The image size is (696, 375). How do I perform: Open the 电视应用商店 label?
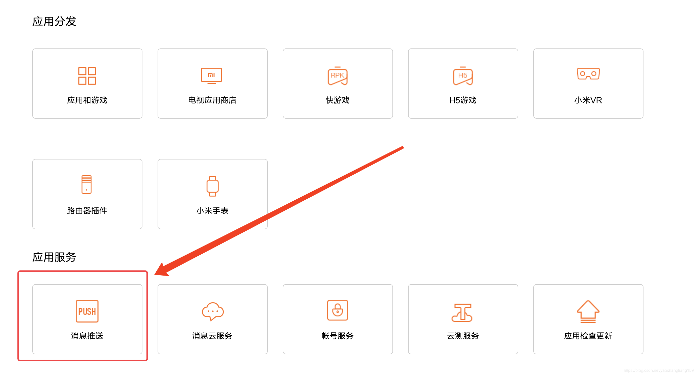(212, 100)
